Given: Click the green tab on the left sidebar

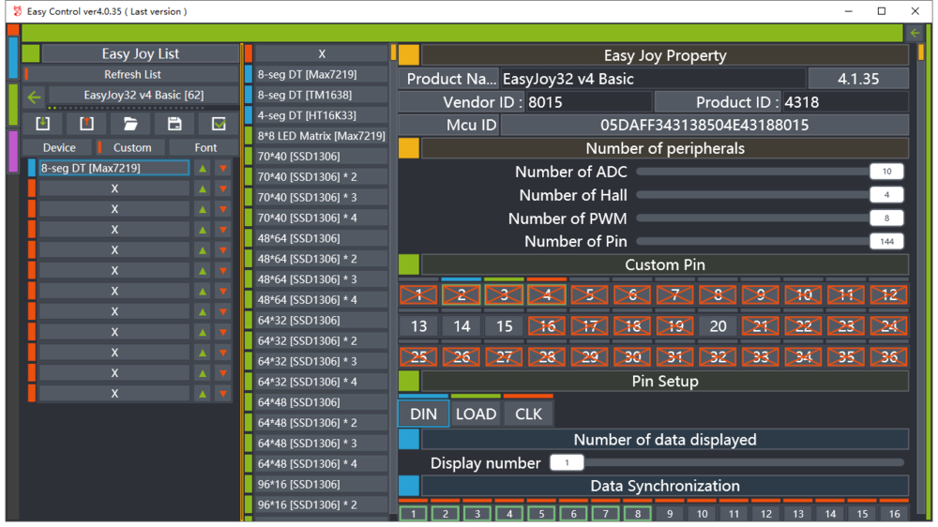Looking at the screenshot, I should [x=13, y=105].
